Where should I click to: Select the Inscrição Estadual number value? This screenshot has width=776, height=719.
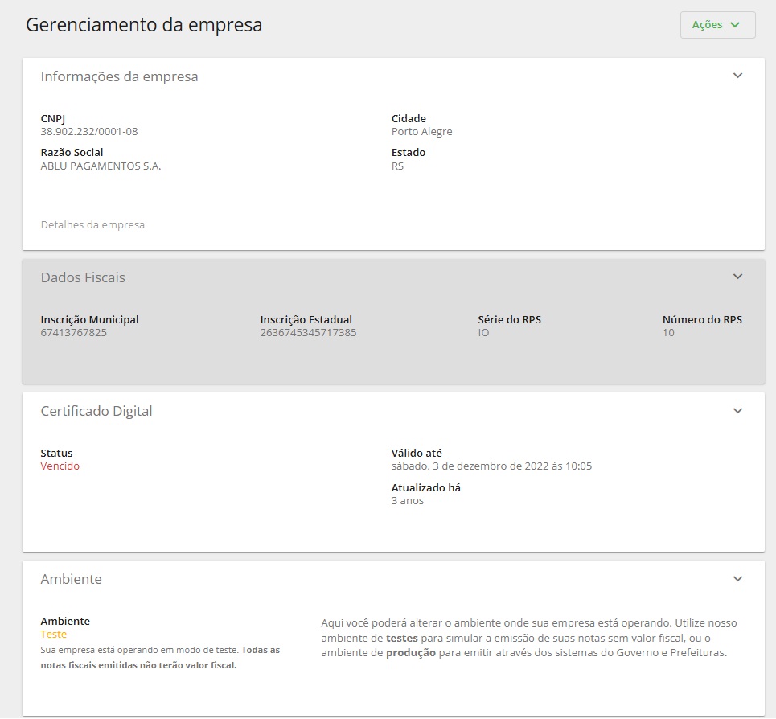click(x=308, y=333)
